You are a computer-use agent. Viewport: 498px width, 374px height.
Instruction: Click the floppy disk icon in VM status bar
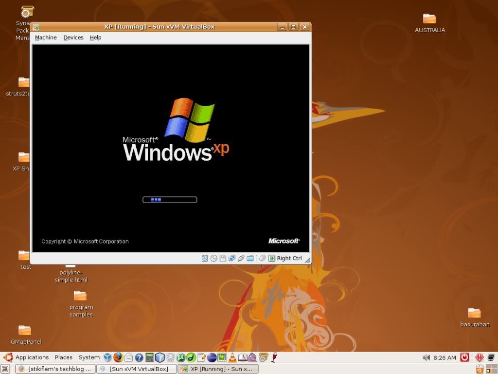click(x=223, y=258)
